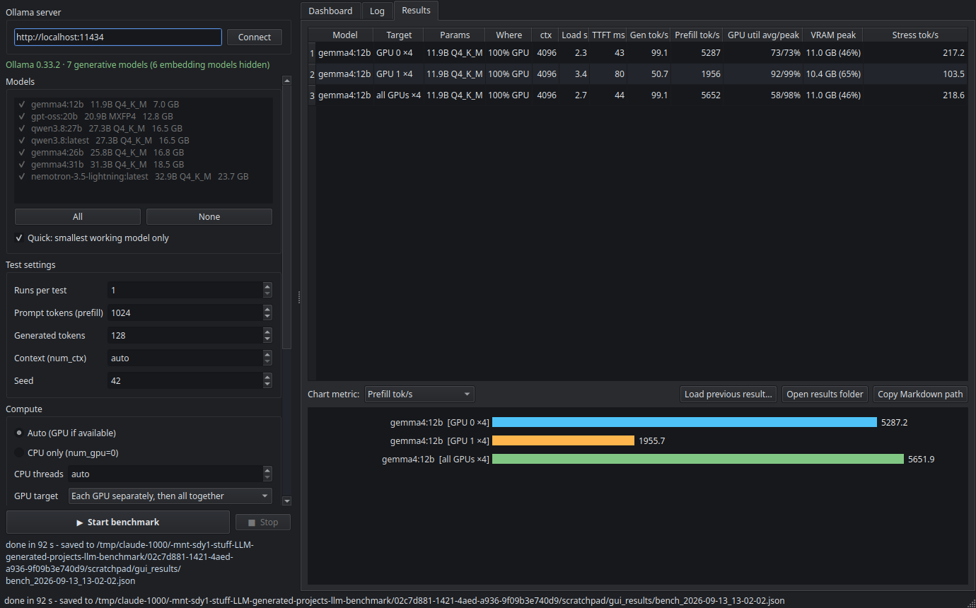
Task: Click the blue GPU 0 chart bar
Action: (685, 423)
